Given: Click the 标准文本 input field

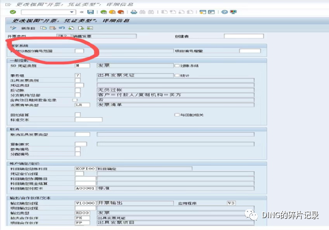Looking at the screenshot, I should point(88,119).
